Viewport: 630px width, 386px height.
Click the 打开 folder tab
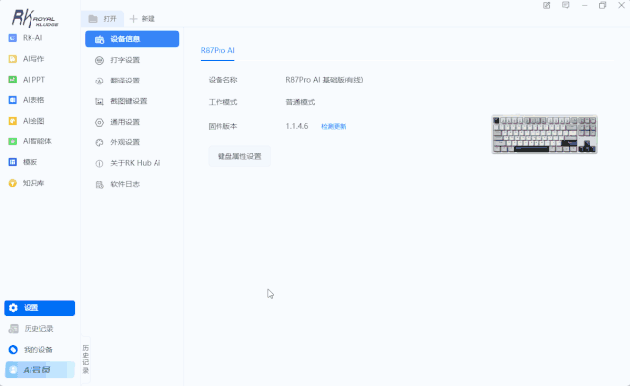point(102,19)
